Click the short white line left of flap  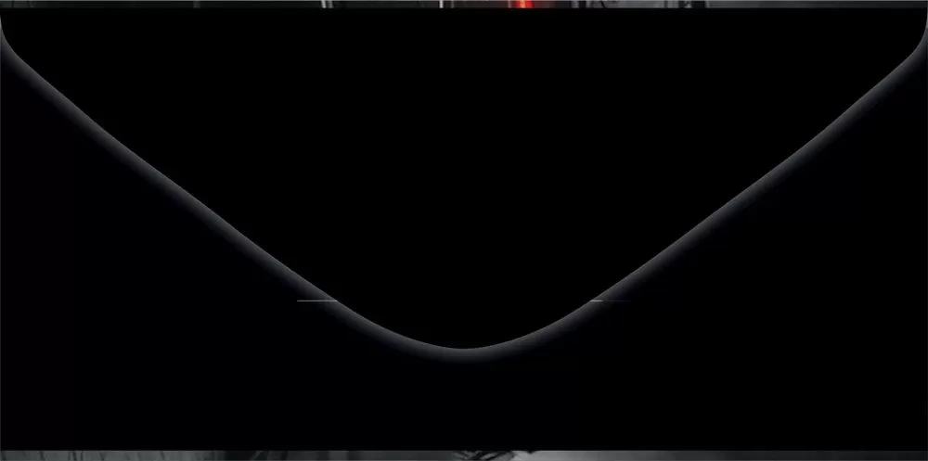point(316,301)
